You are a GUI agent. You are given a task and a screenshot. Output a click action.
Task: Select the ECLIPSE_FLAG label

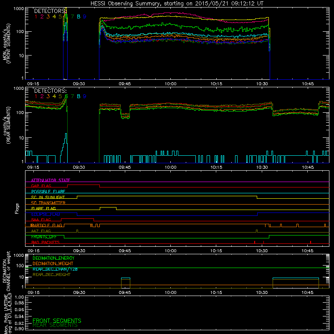point(46,214)
